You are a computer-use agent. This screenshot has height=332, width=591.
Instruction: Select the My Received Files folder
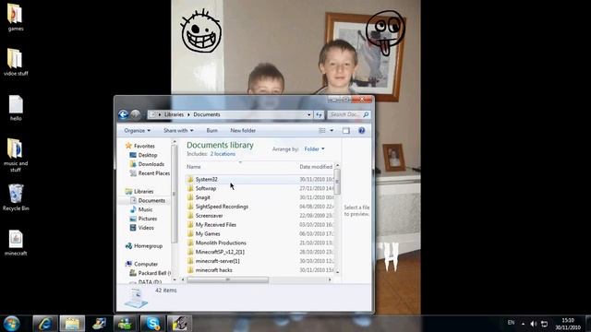215,225
